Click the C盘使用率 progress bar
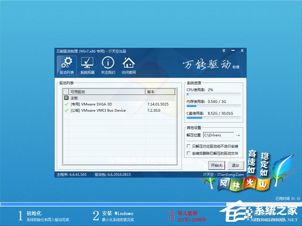The width and height of the screenshot is (302, 226). 213,118
